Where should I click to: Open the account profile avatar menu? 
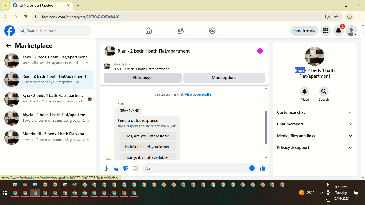pos(351,31)
